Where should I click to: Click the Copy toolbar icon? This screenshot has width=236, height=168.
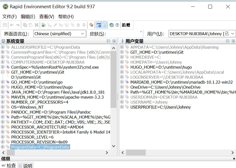pyautogui.click(x=25, y=25)
